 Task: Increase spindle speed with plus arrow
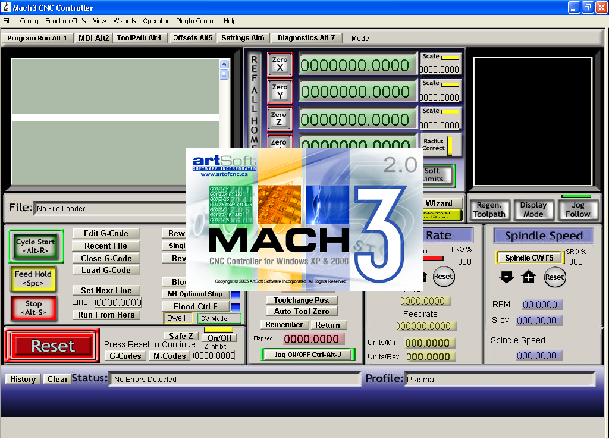pyautogui.click(x=529, y=277)
